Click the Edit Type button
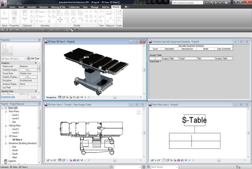 [x=33, y=58]
